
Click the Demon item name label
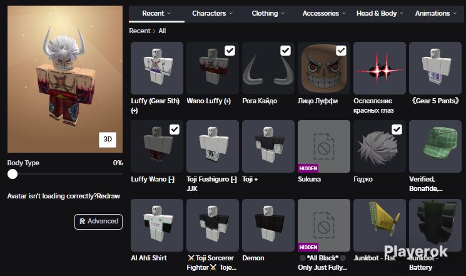253,258
